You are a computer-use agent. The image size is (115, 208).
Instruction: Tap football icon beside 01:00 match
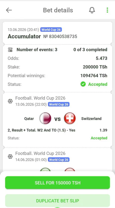10,157
